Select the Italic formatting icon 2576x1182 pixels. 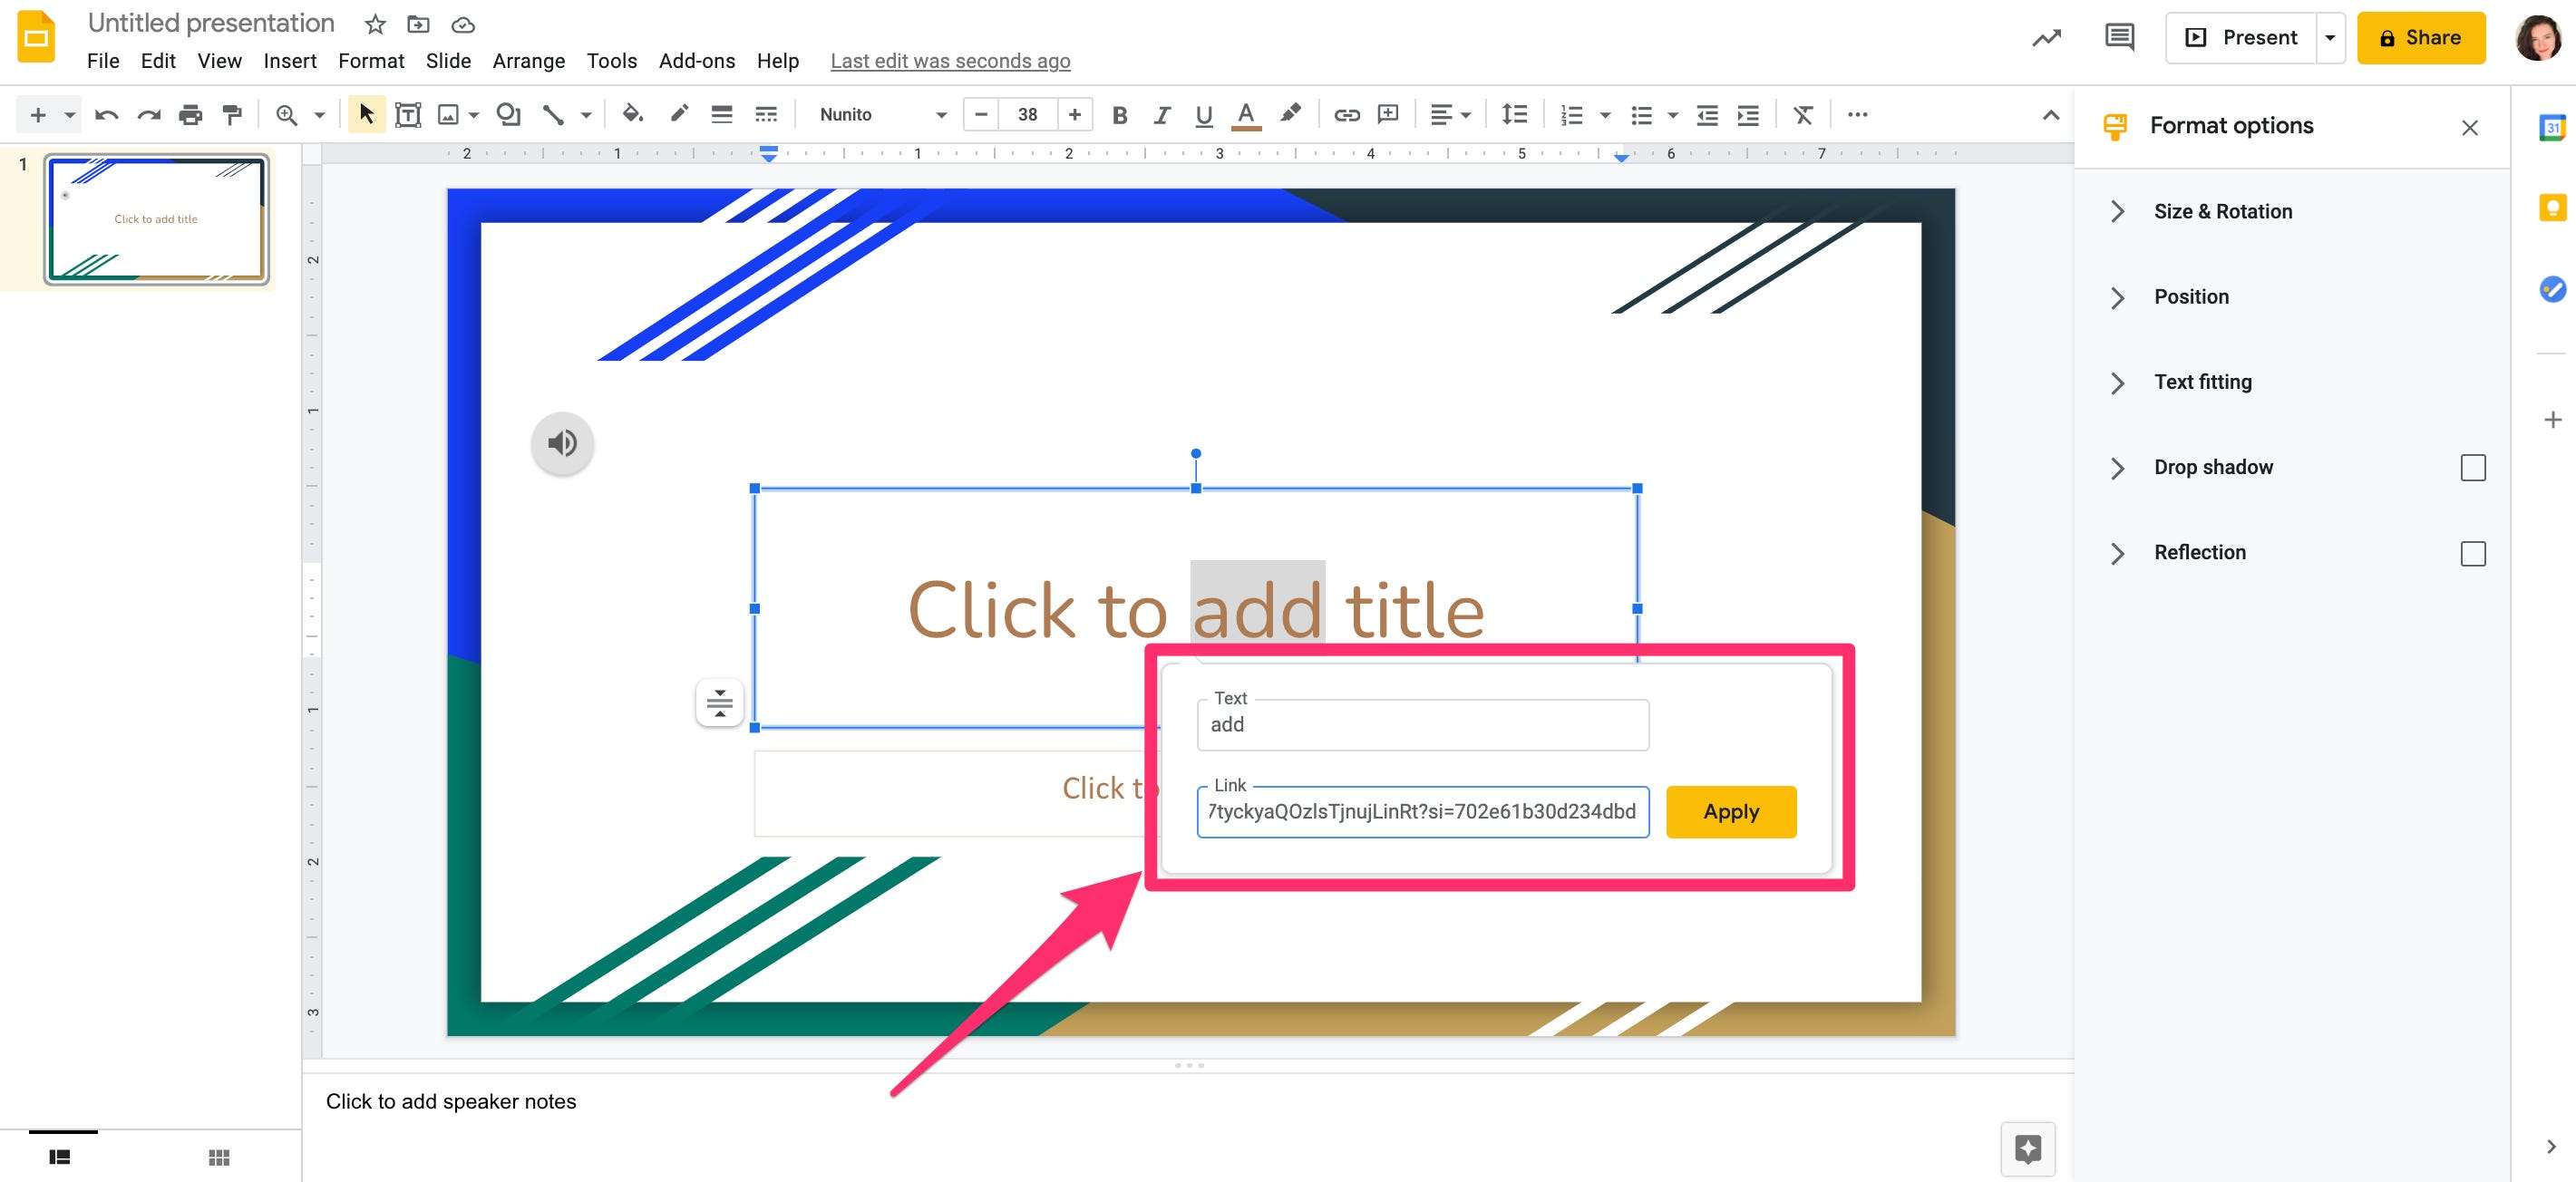tap(1160, 115)
